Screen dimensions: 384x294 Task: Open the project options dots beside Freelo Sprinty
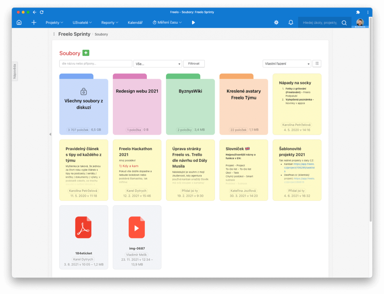(x=54, y=34)
